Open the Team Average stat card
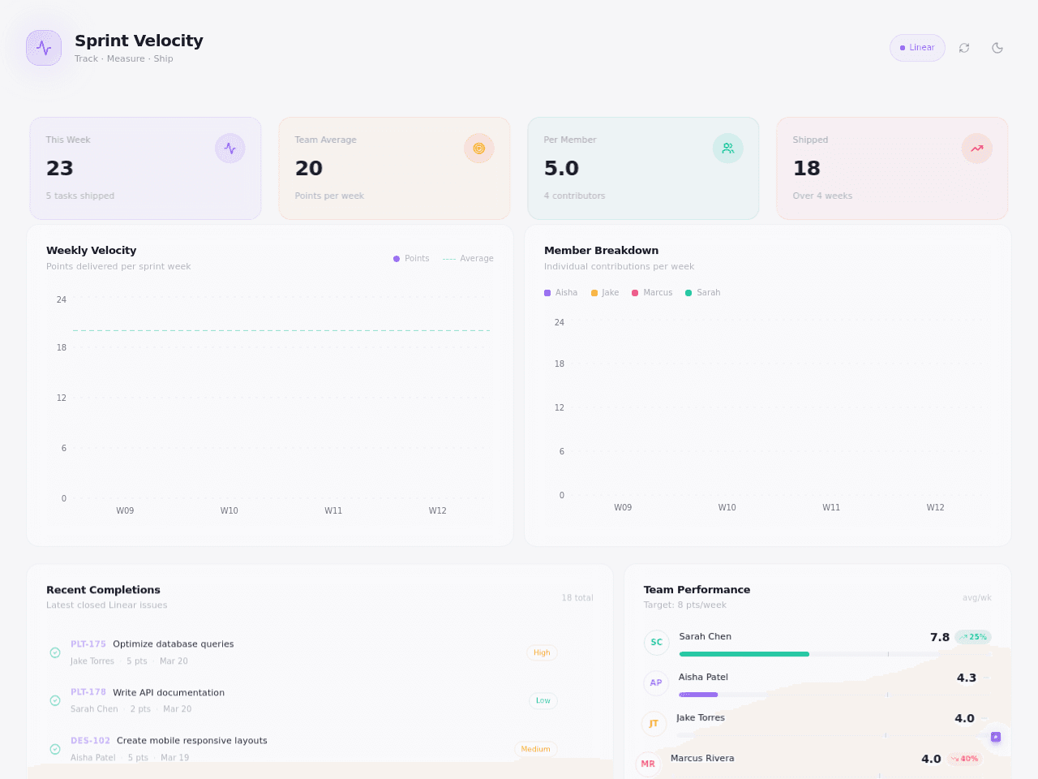Viewport: 1038px width, 779px height. [x=395, y=168]
